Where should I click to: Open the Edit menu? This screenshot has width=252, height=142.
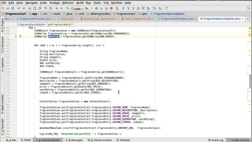[11, 3]
